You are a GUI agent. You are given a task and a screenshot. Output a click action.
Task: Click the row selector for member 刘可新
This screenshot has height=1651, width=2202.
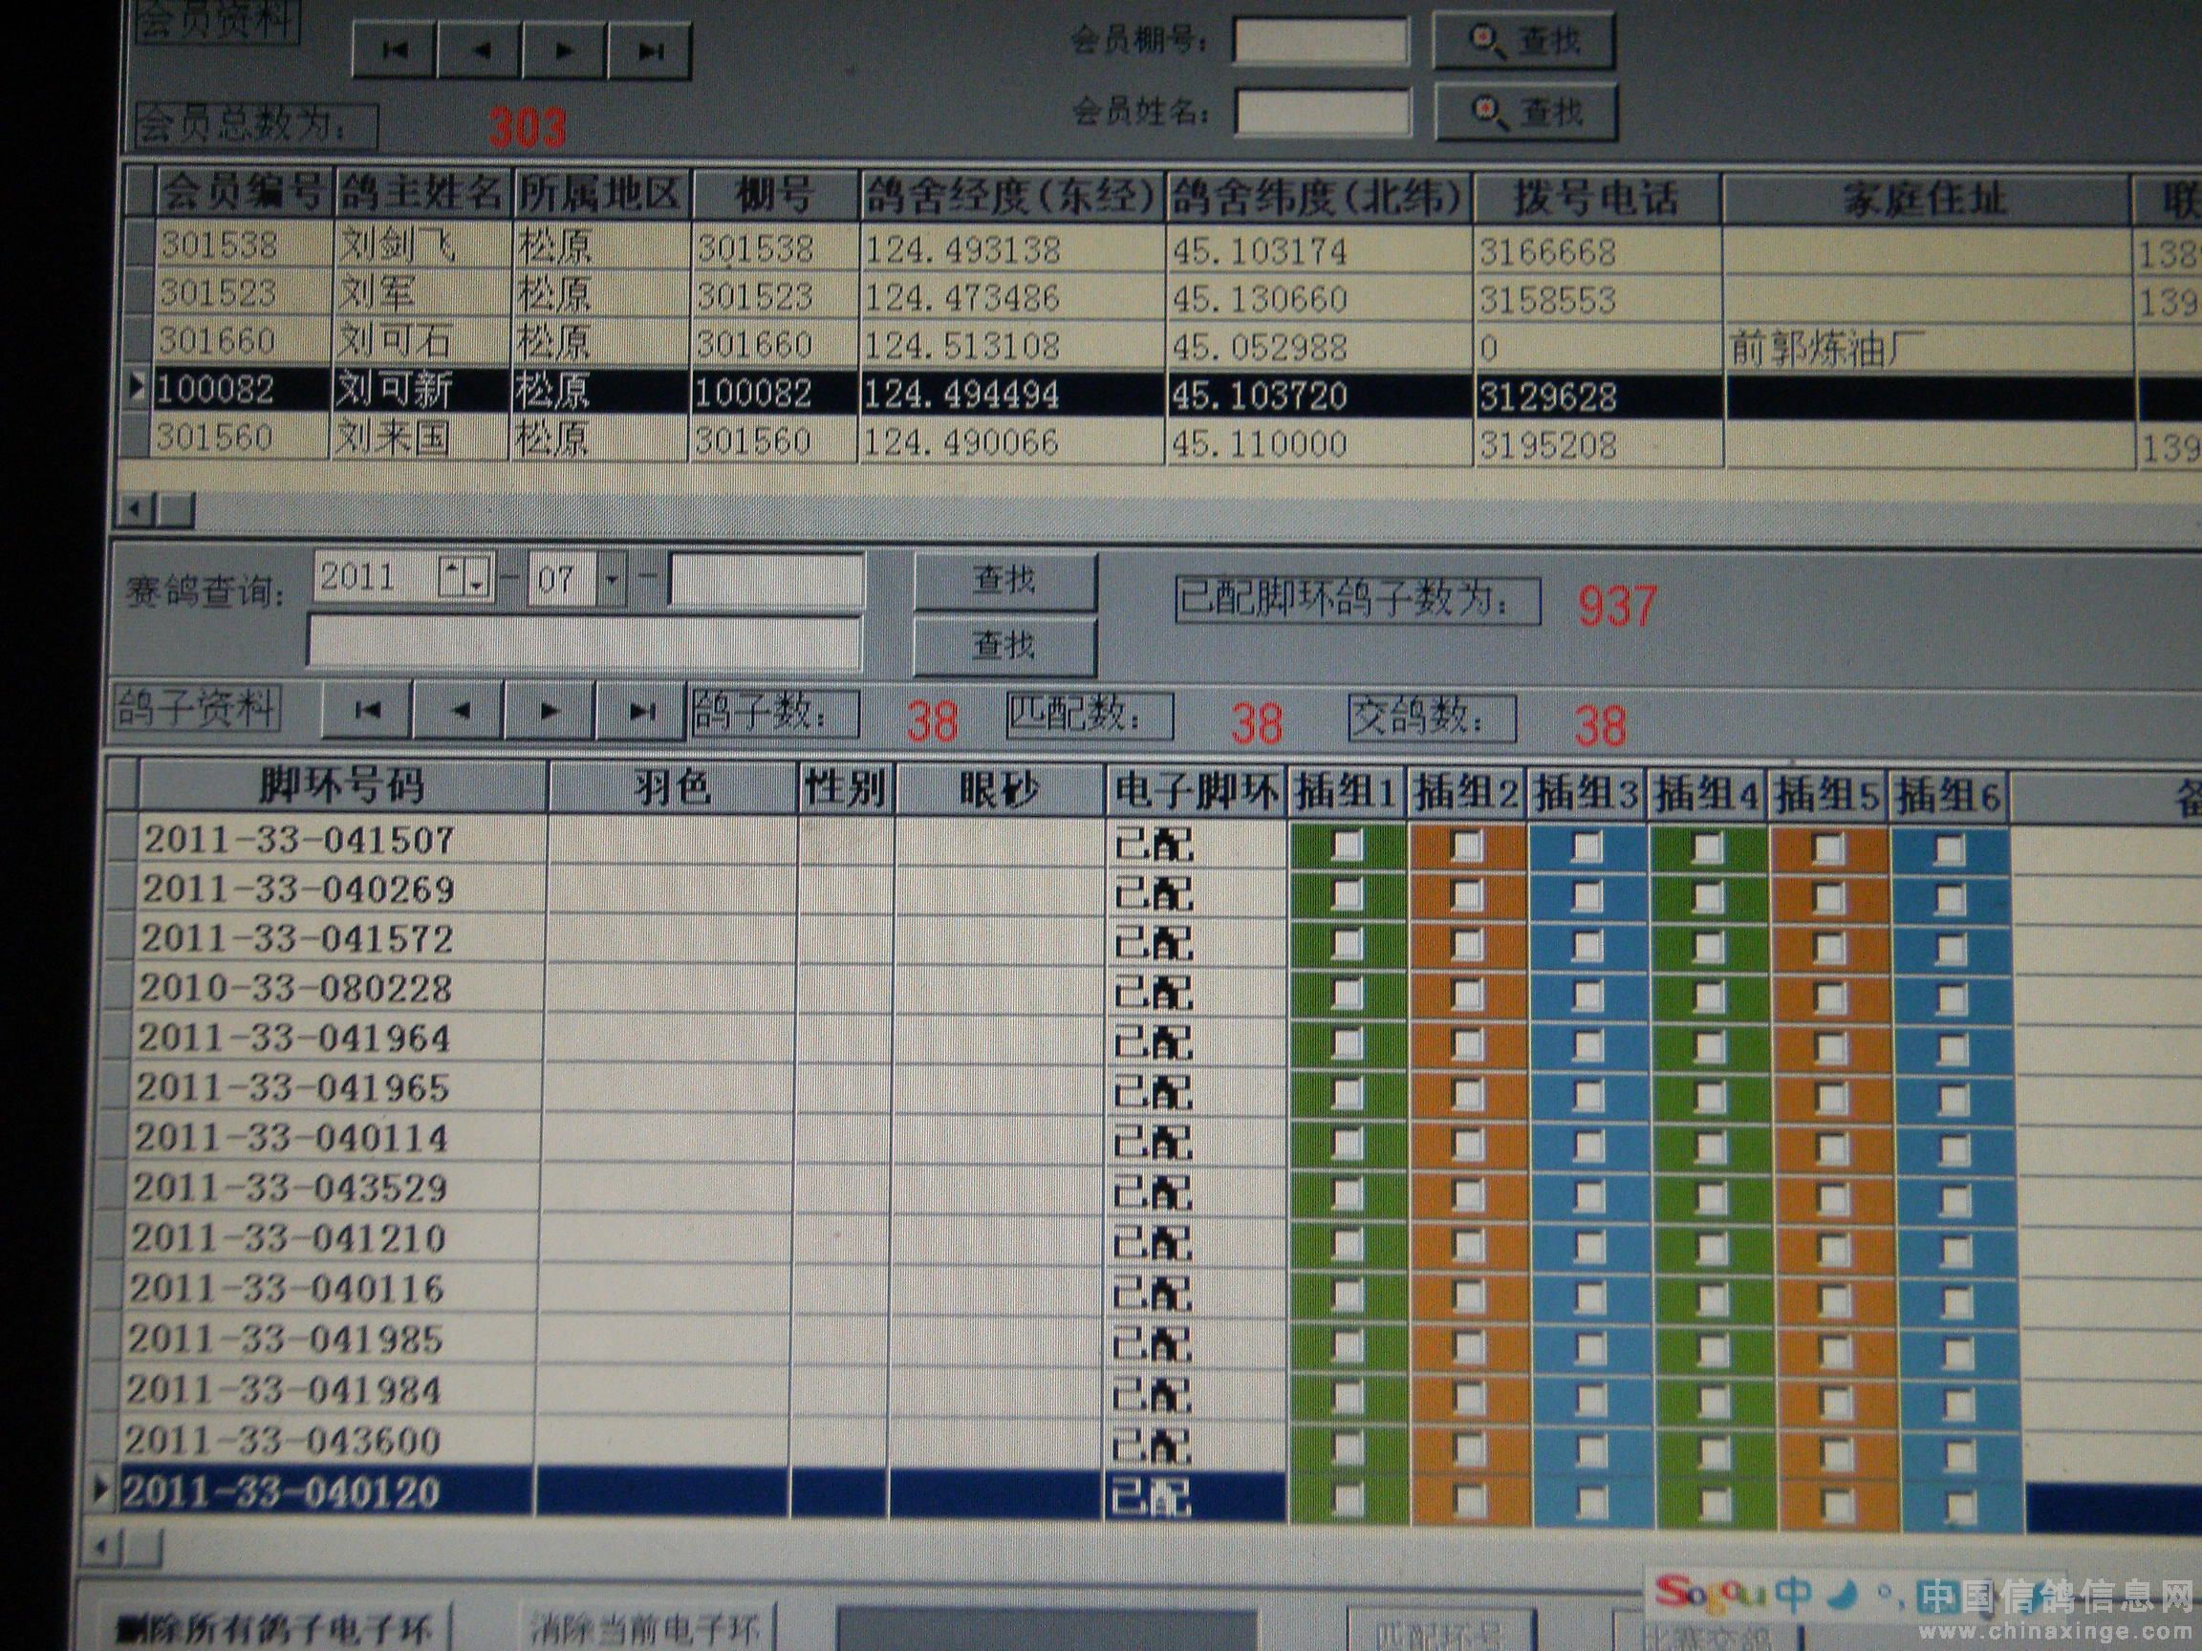tap(139, 388)
